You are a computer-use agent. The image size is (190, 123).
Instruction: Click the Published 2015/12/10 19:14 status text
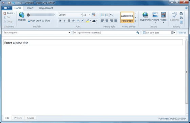click(x=172, y=119)
